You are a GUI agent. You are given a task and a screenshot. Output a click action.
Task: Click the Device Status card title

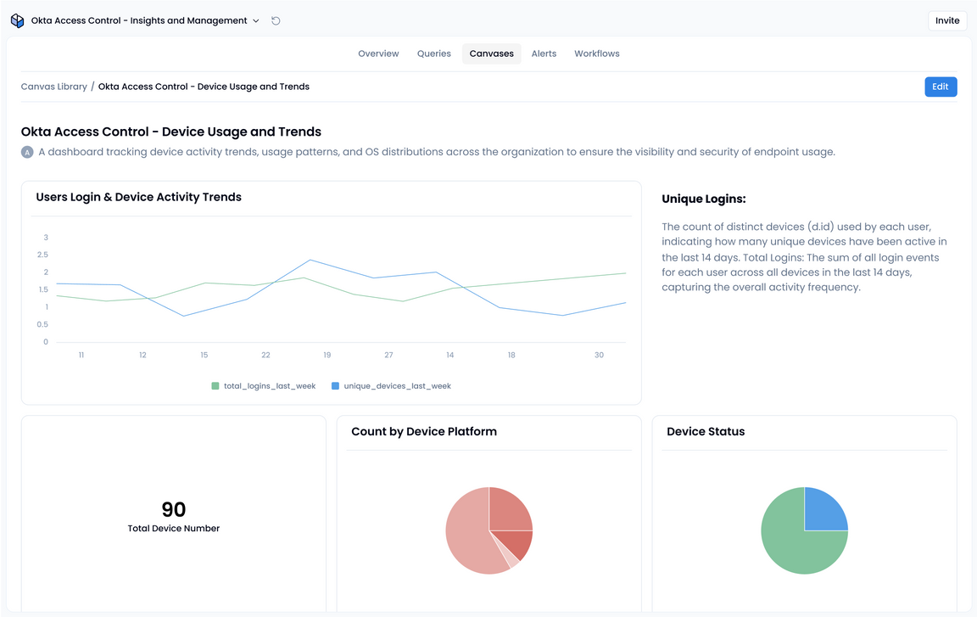point(706,431)
